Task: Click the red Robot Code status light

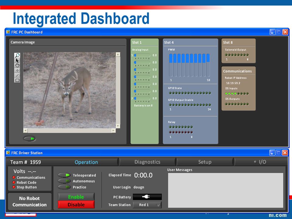Action: [14, 182]
